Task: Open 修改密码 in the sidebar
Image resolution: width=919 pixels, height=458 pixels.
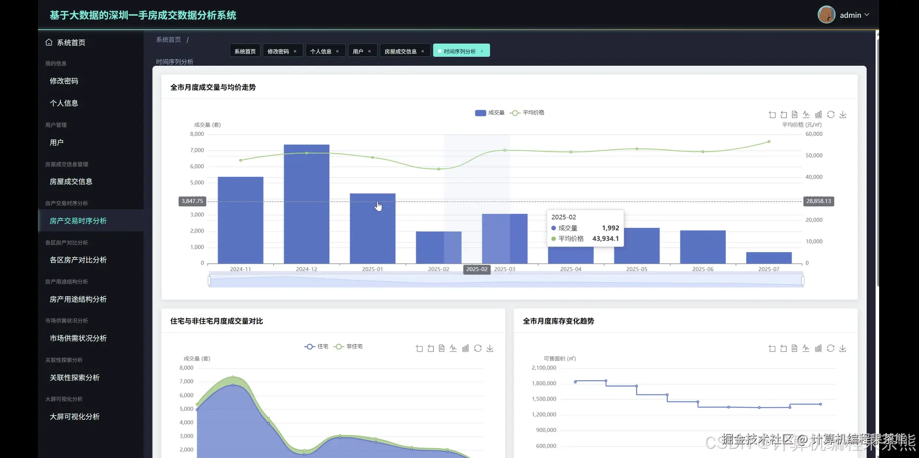Action: tap(91, 81)
